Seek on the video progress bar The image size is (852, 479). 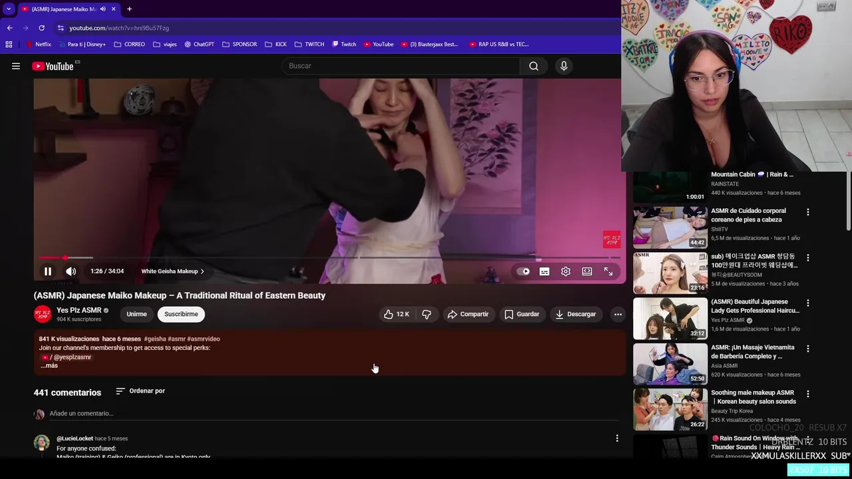point(329,257)
